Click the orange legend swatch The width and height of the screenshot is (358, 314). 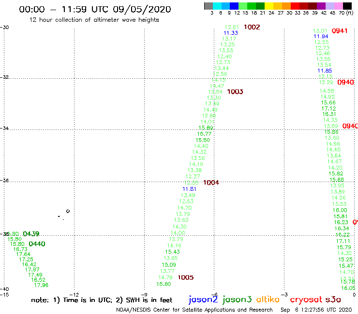coord(286,6)
